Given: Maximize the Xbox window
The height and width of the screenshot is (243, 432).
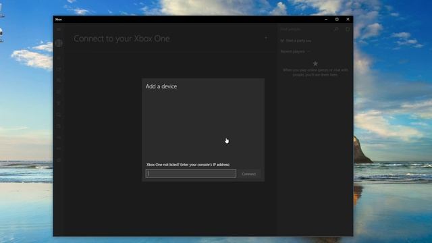Looking at the screenshot, I should pos(337,20).
